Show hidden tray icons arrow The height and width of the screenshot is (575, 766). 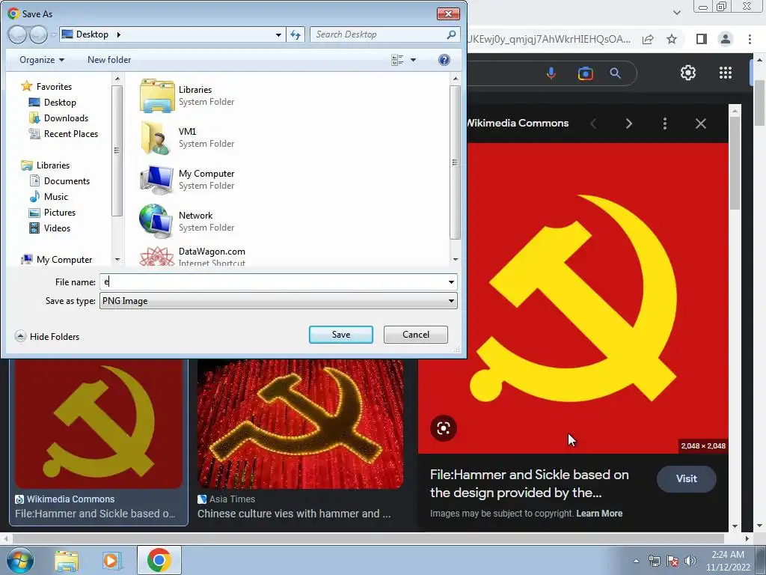tap(636, 561)
